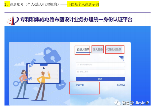Click the user icon in the phone/ID field

[78, 65]
